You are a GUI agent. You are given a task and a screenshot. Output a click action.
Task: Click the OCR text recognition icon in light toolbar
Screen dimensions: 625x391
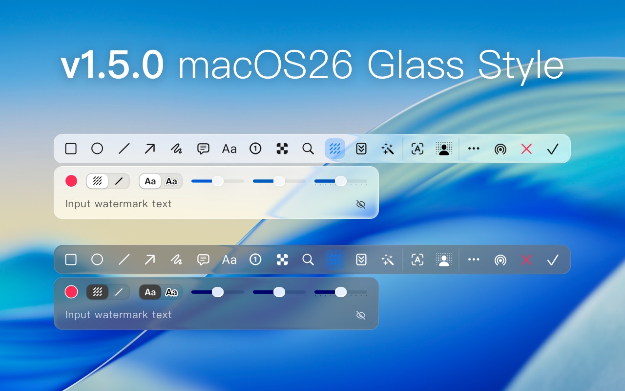417,149
